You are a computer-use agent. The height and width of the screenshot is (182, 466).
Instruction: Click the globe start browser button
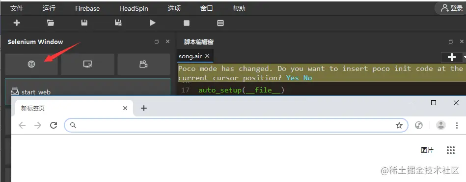[31, 64]
